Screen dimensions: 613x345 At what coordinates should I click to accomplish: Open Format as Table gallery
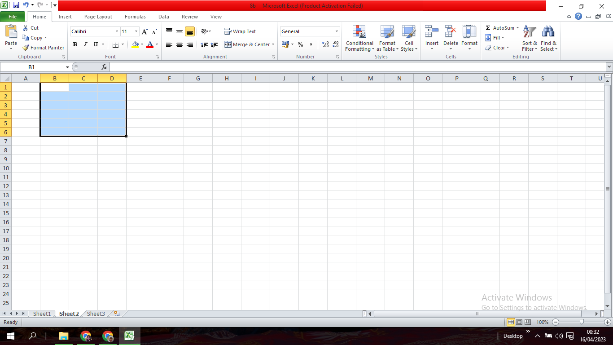click(387, 39)
